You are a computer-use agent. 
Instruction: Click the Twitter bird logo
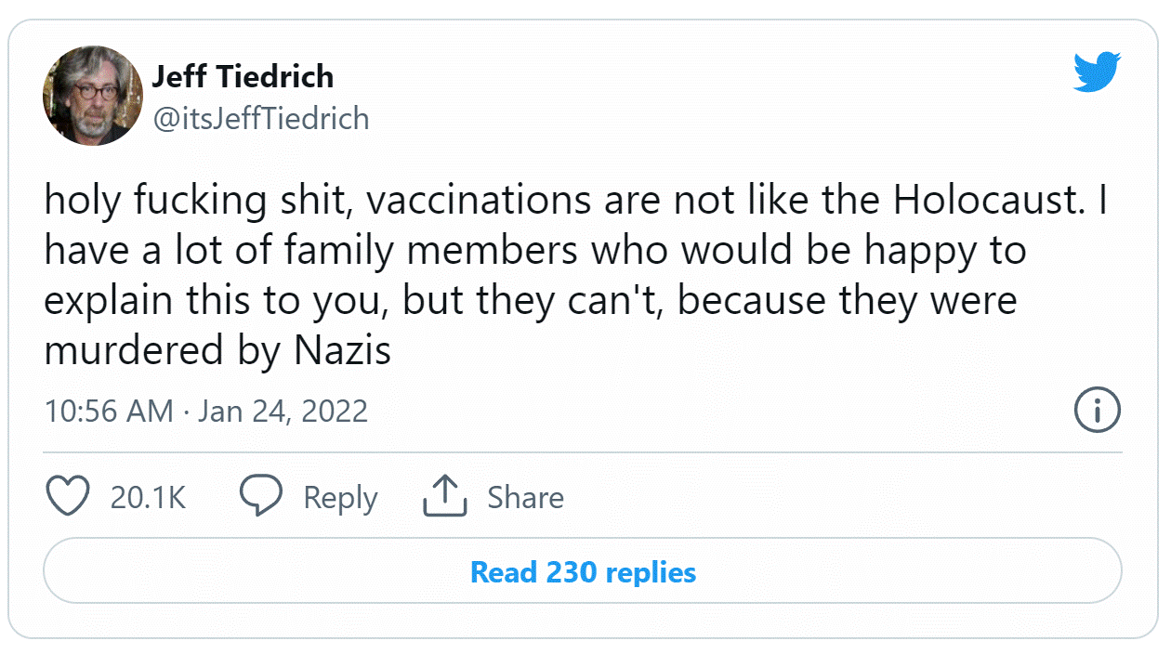(x=1097, y=72)
